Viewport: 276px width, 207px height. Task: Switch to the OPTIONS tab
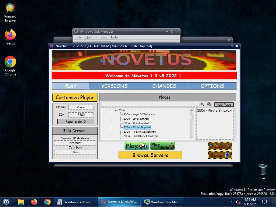[212, 86]
